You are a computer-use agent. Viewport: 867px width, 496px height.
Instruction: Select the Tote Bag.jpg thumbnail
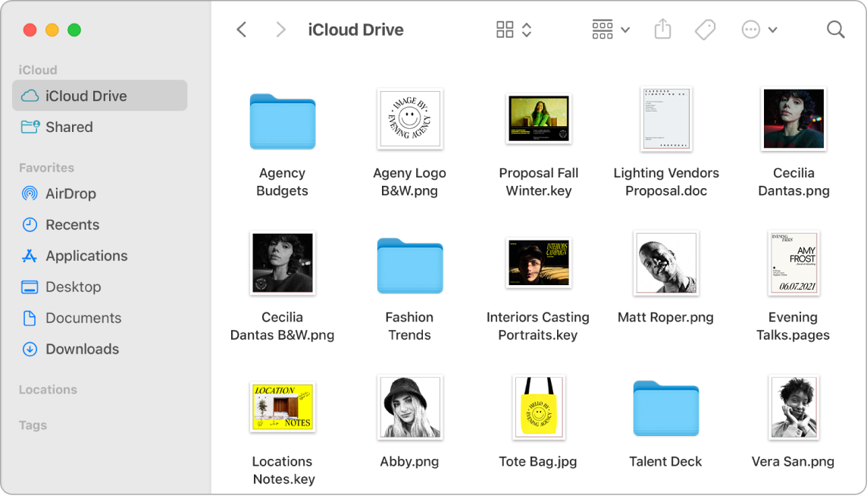[538, 407]
